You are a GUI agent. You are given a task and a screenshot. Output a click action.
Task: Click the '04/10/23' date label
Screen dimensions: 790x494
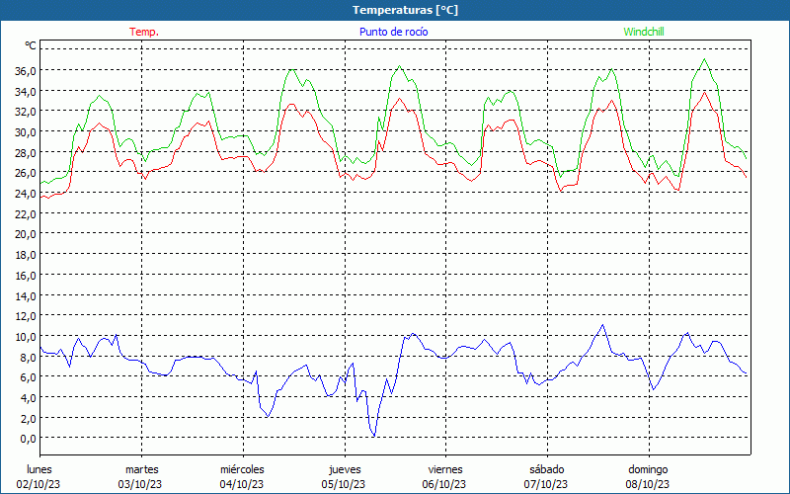242,484
